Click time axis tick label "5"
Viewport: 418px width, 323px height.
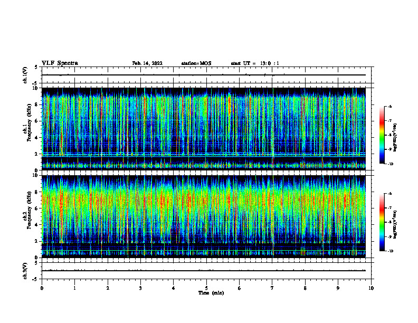coord(206,288)
